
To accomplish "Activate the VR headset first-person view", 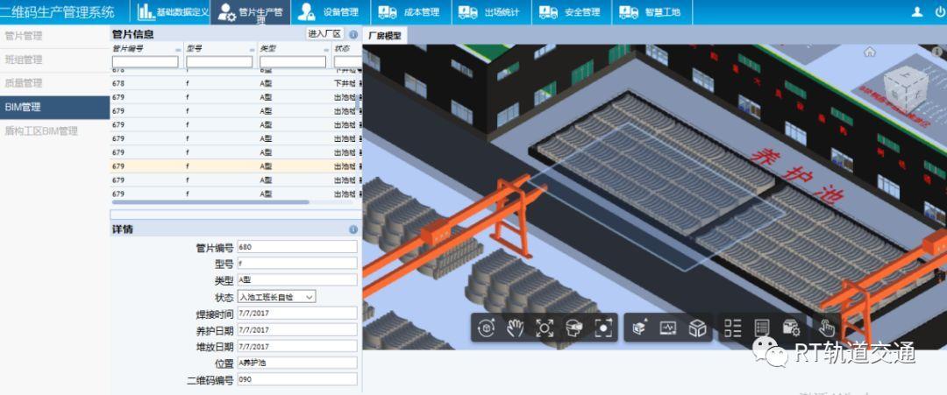I will pos(573,328).
